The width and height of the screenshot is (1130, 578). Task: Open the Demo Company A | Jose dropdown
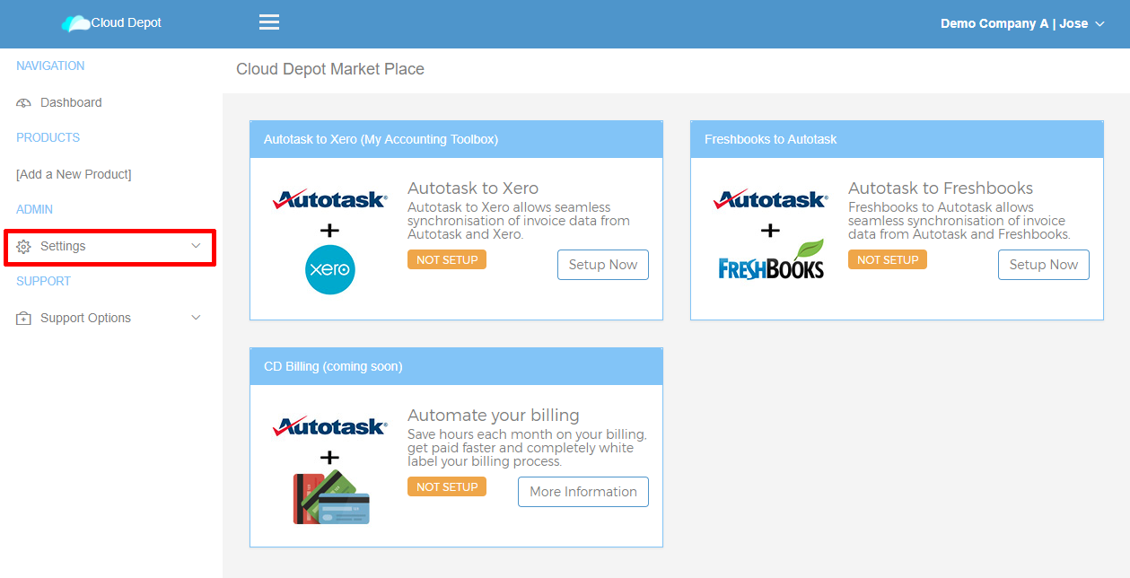(x=1022, y=23)
